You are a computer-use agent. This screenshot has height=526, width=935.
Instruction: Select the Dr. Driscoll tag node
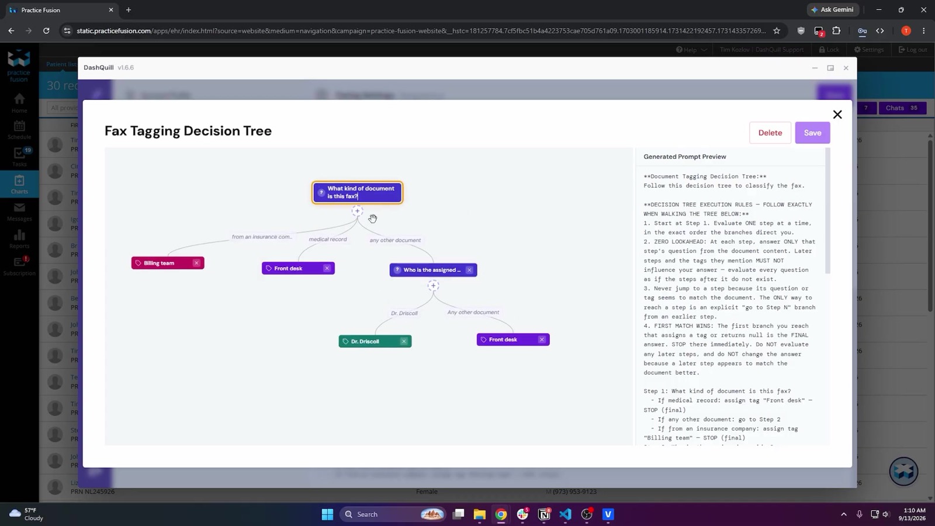pyautogui.click(x=375, y=341)
